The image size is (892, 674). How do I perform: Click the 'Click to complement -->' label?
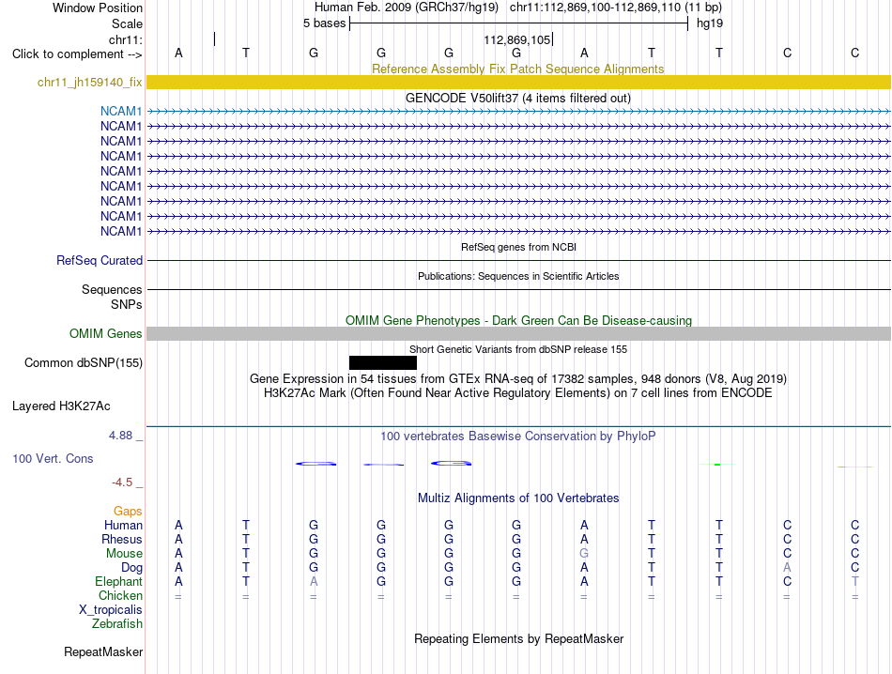(77, 54)
